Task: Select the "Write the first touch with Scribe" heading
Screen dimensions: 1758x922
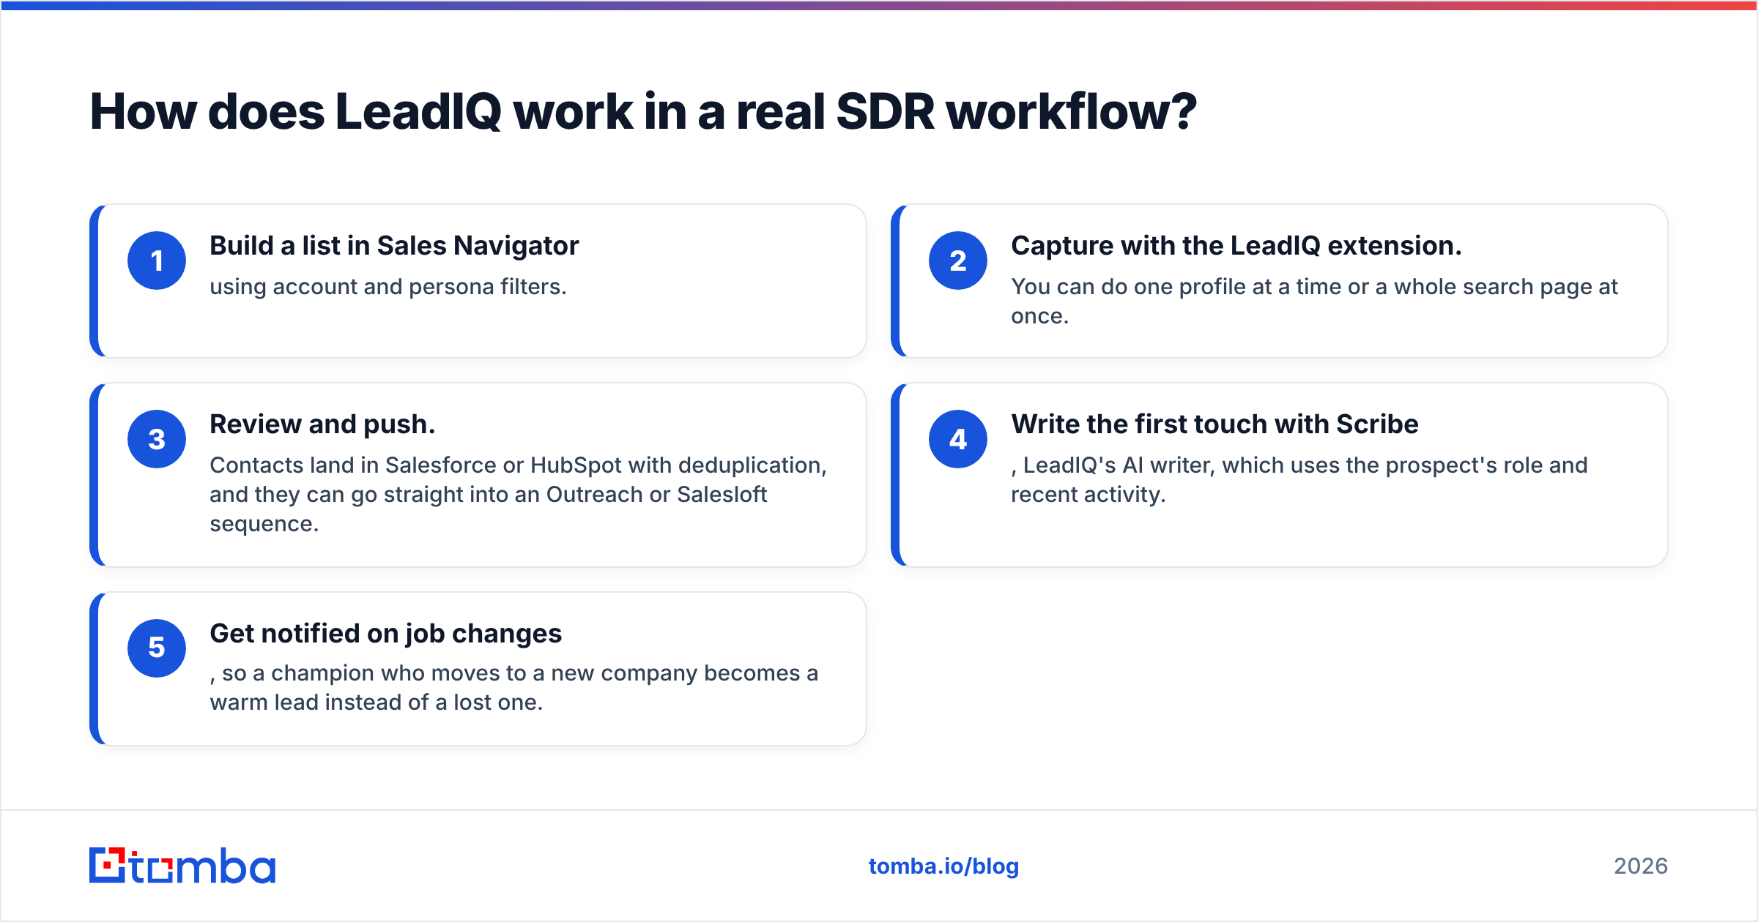Action: (1214, 424)
